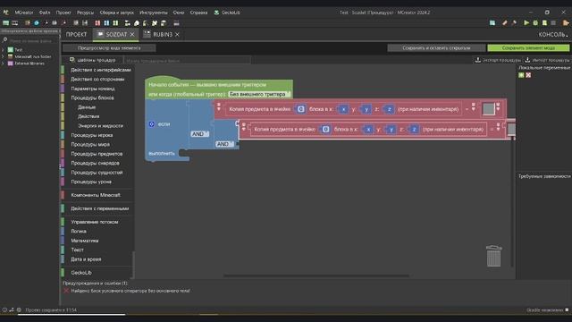The width and height of the screenshot is (572, 322).
Task: Click the grey item selector on upper block
Action: (x=489, y=109)
